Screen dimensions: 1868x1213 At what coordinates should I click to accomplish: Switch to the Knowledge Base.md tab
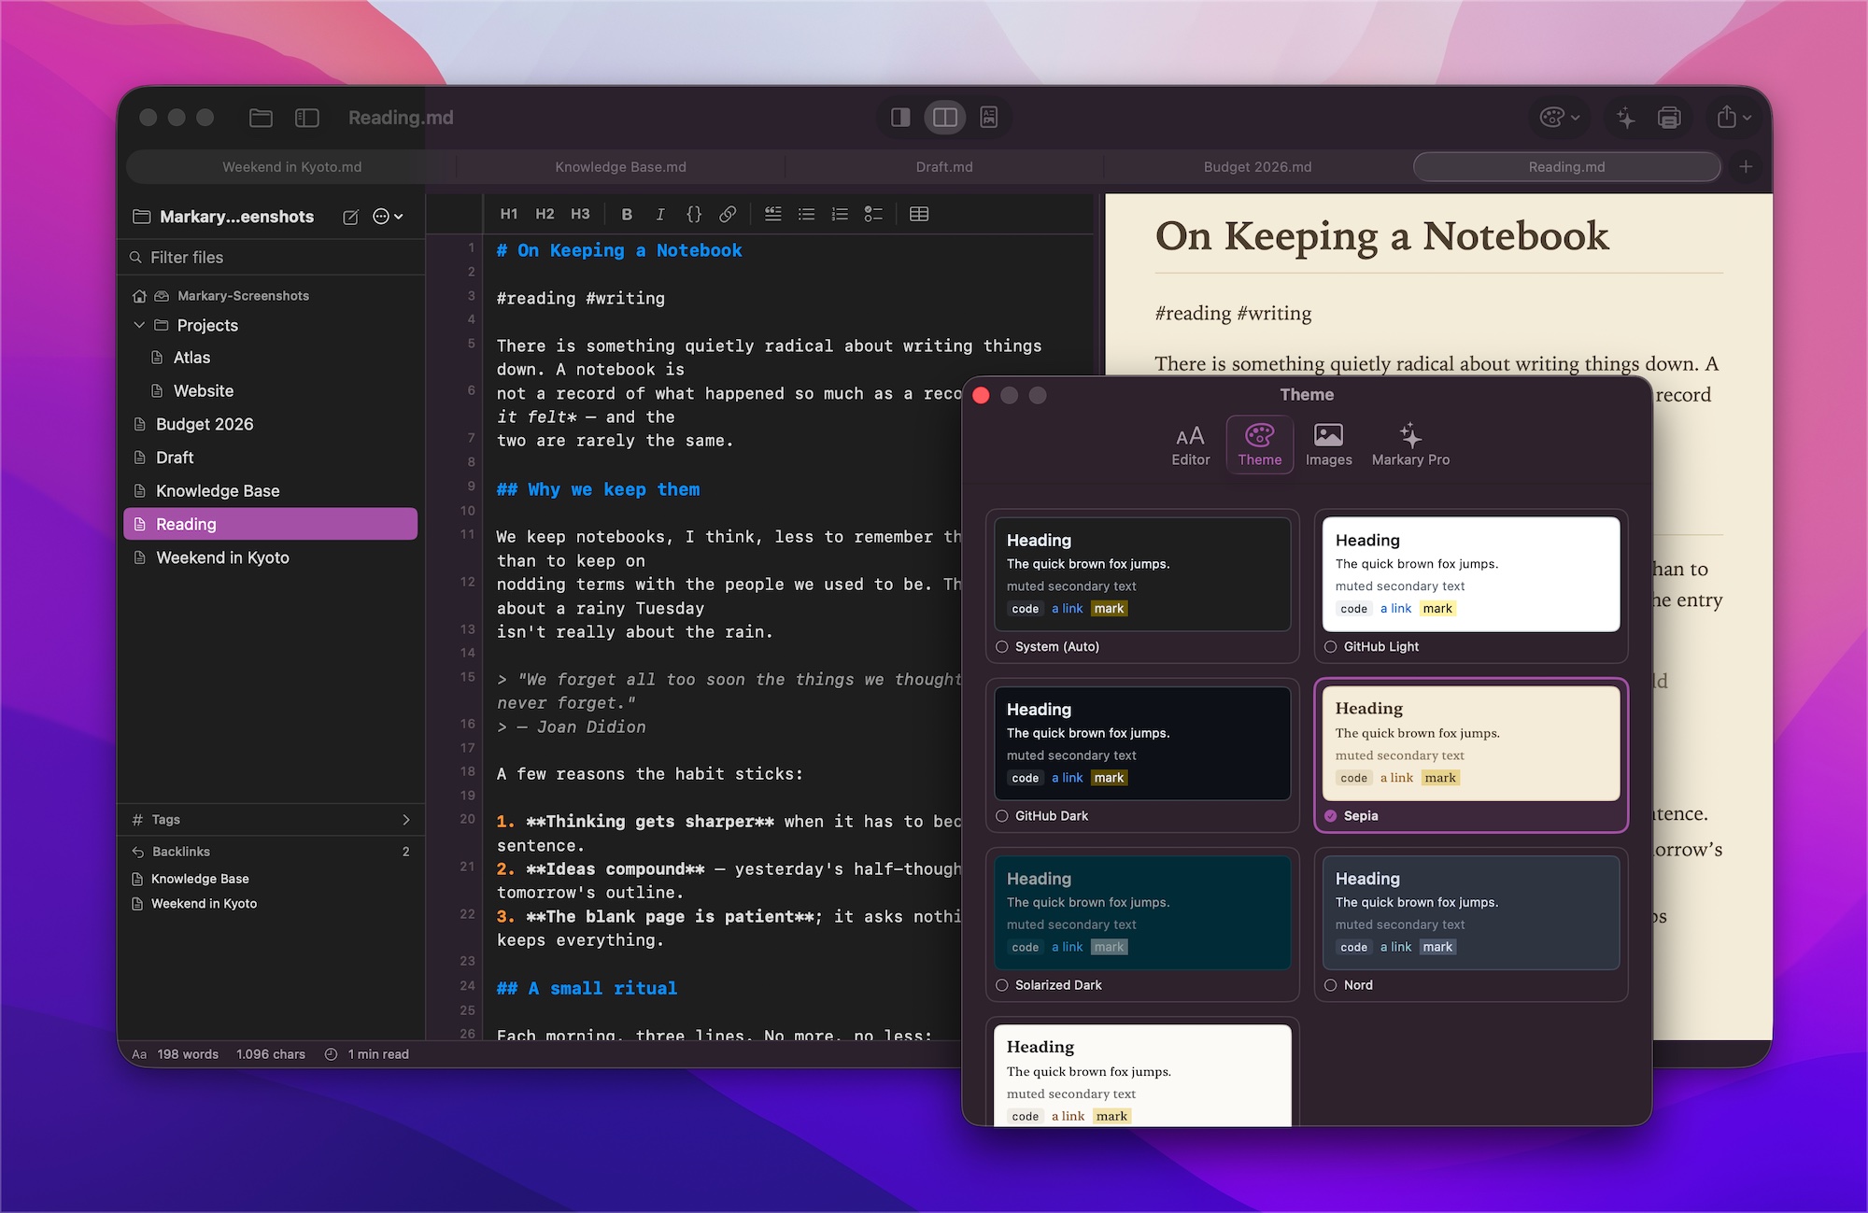tap(621, 167)
